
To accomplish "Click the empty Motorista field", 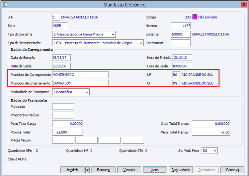I will coord(63,107).
